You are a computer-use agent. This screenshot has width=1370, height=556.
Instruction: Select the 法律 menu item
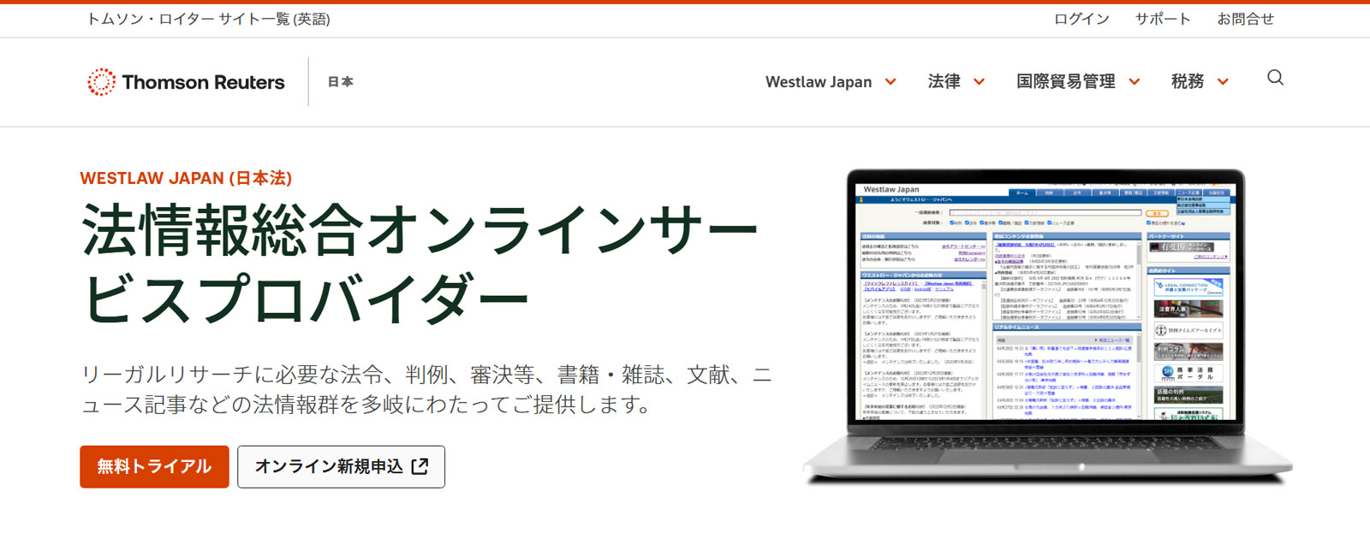[x=944, y=82]
